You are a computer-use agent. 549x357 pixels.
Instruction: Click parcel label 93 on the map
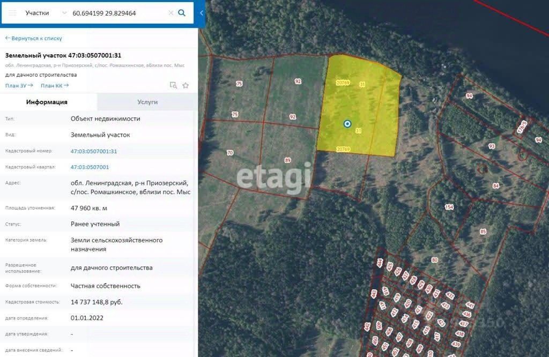(x=492, y=146)
